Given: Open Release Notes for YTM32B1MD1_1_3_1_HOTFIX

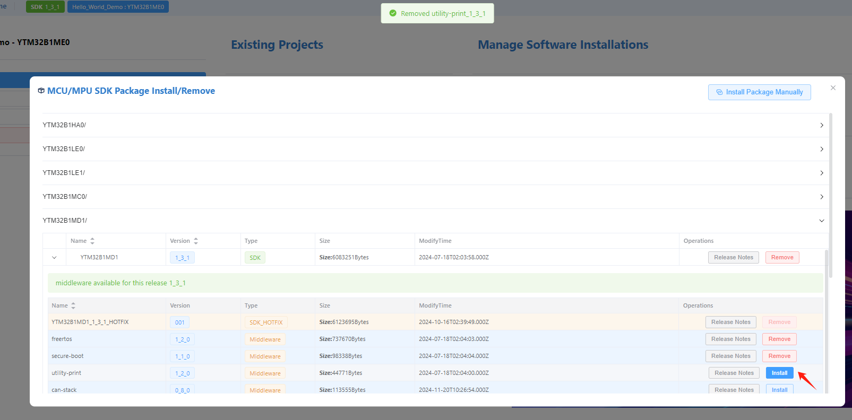Looking at the screenshot, I should 730,322.
